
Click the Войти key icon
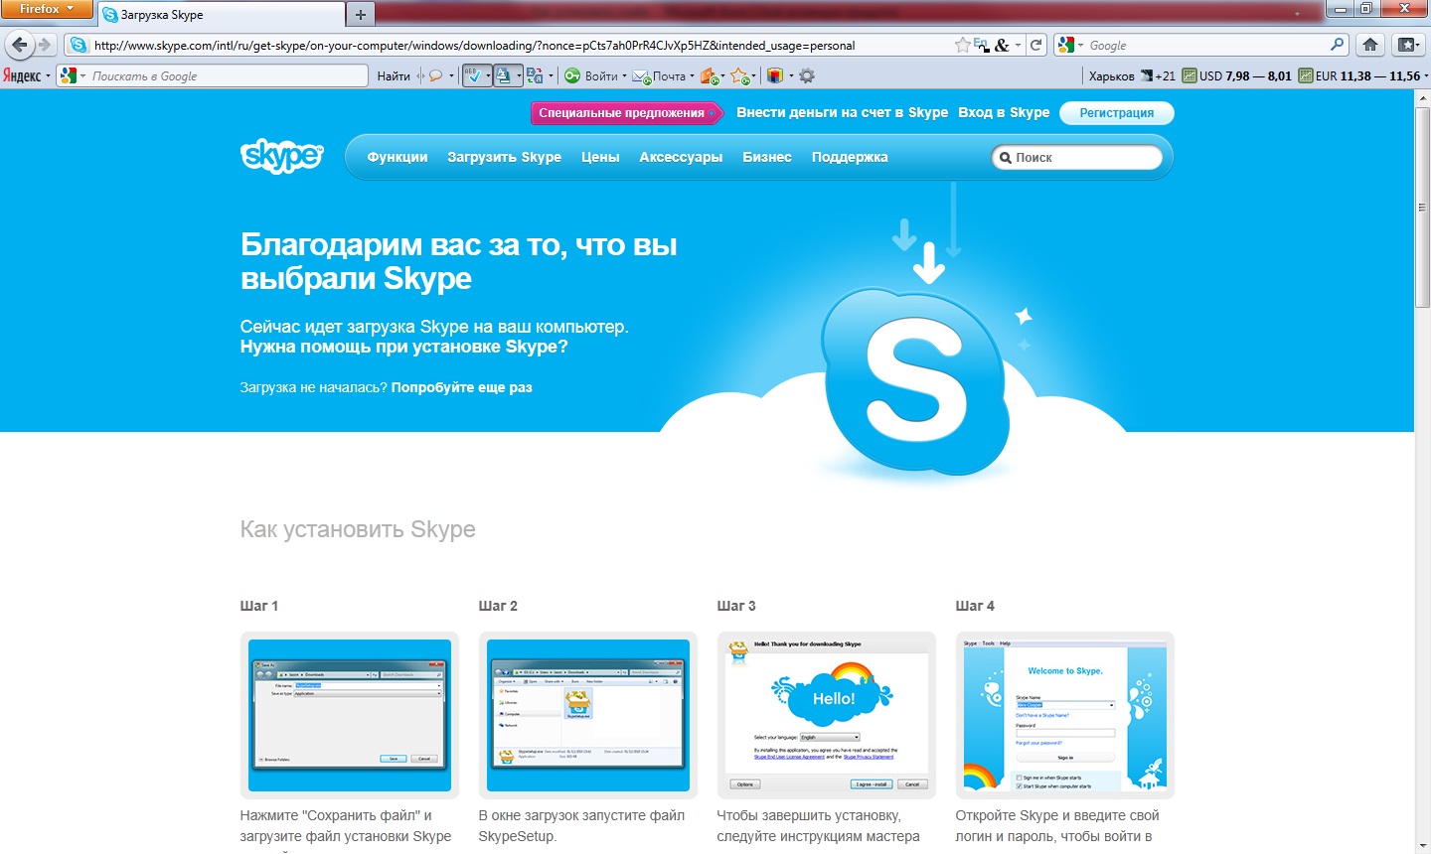(x=572, y=76)
